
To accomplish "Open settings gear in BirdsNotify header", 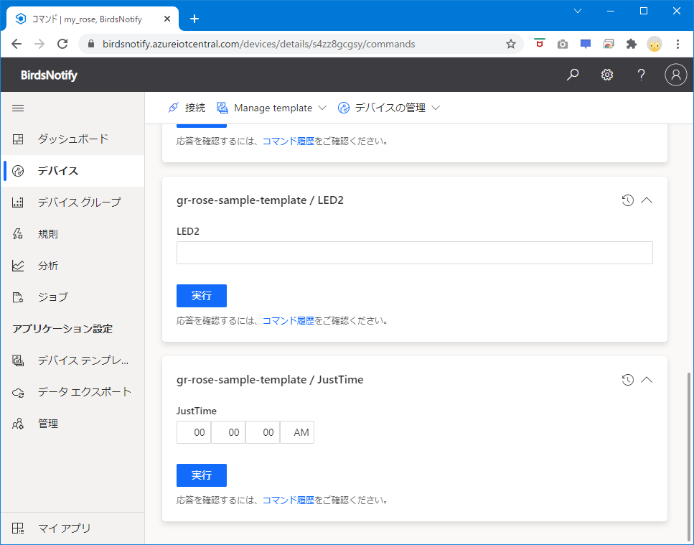I will [607, 75].
